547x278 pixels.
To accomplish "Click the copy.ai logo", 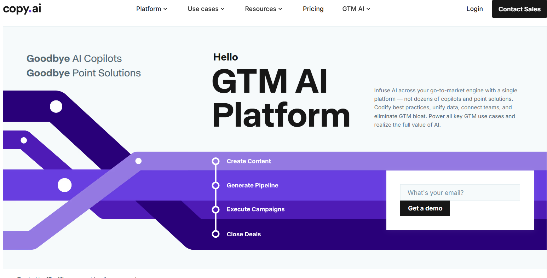I will 22,9.
